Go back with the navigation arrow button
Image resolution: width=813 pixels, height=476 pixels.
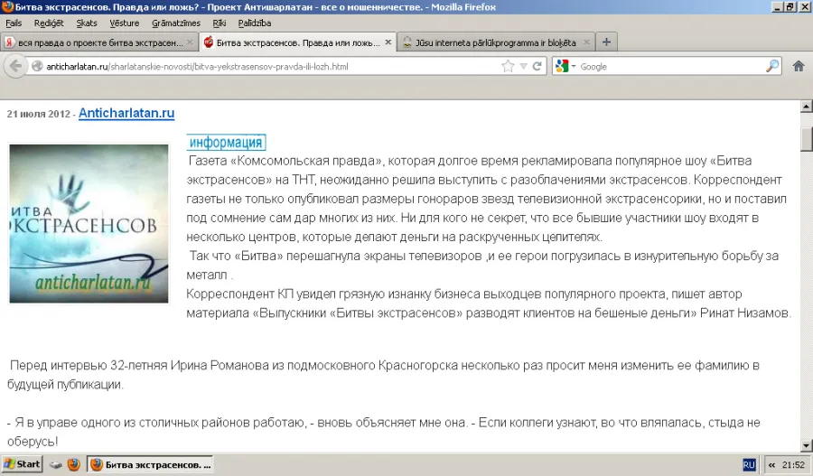pyautogui.click(x=15, y=66)
